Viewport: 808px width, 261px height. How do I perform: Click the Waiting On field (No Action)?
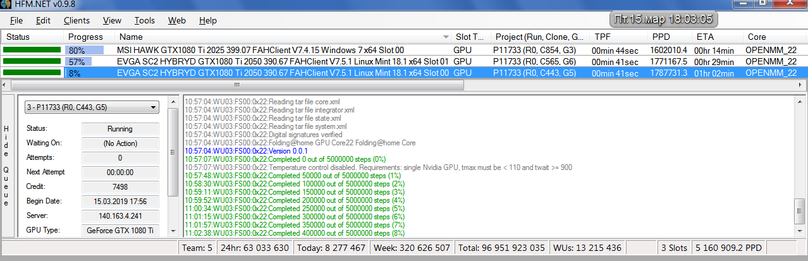(x=120, y=143)
